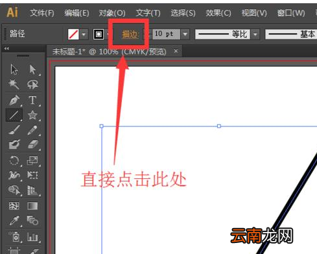Open the 选择(S) menu
The width and height of the screenshot is (317, 254).
point(183,13)
